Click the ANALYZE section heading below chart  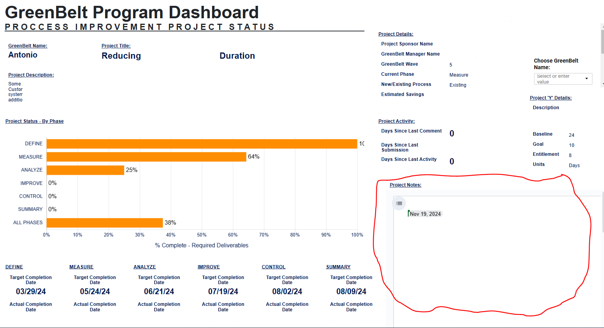pos(145,267)
